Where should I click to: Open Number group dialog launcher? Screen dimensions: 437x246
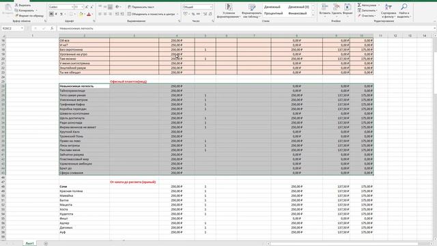click(x=212, y=21)
